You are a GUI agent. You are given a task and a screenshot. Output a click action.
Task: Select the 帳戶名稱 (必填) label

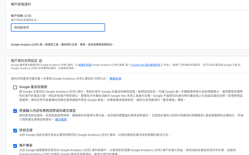coord(21,16)
